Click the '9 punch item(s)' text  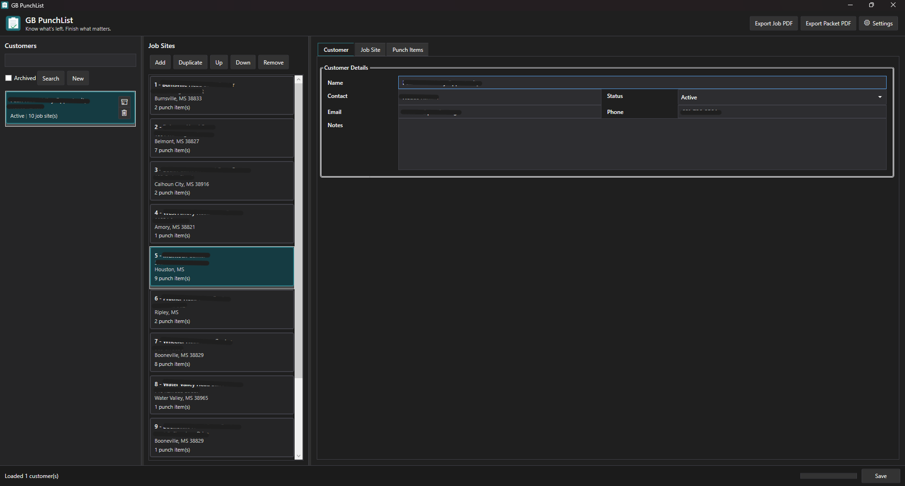tap(173, 279)
